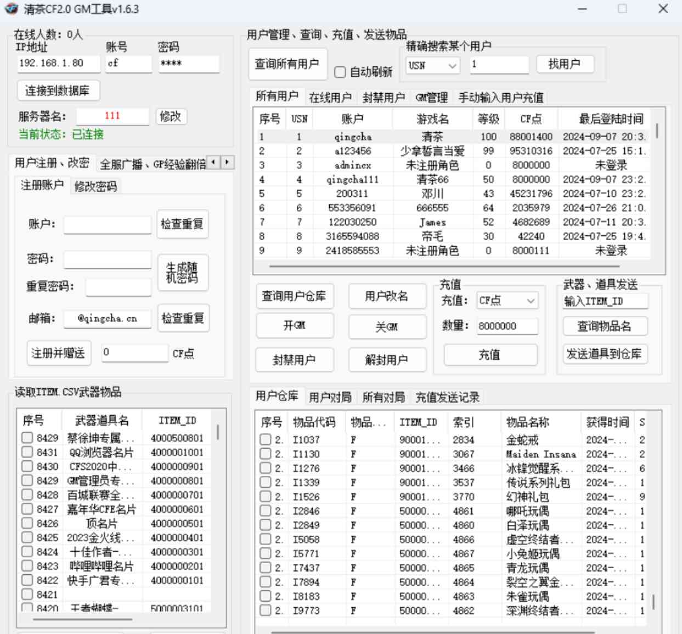
Task: Click the 重复密码 input field
Action: tap(118, 287)
